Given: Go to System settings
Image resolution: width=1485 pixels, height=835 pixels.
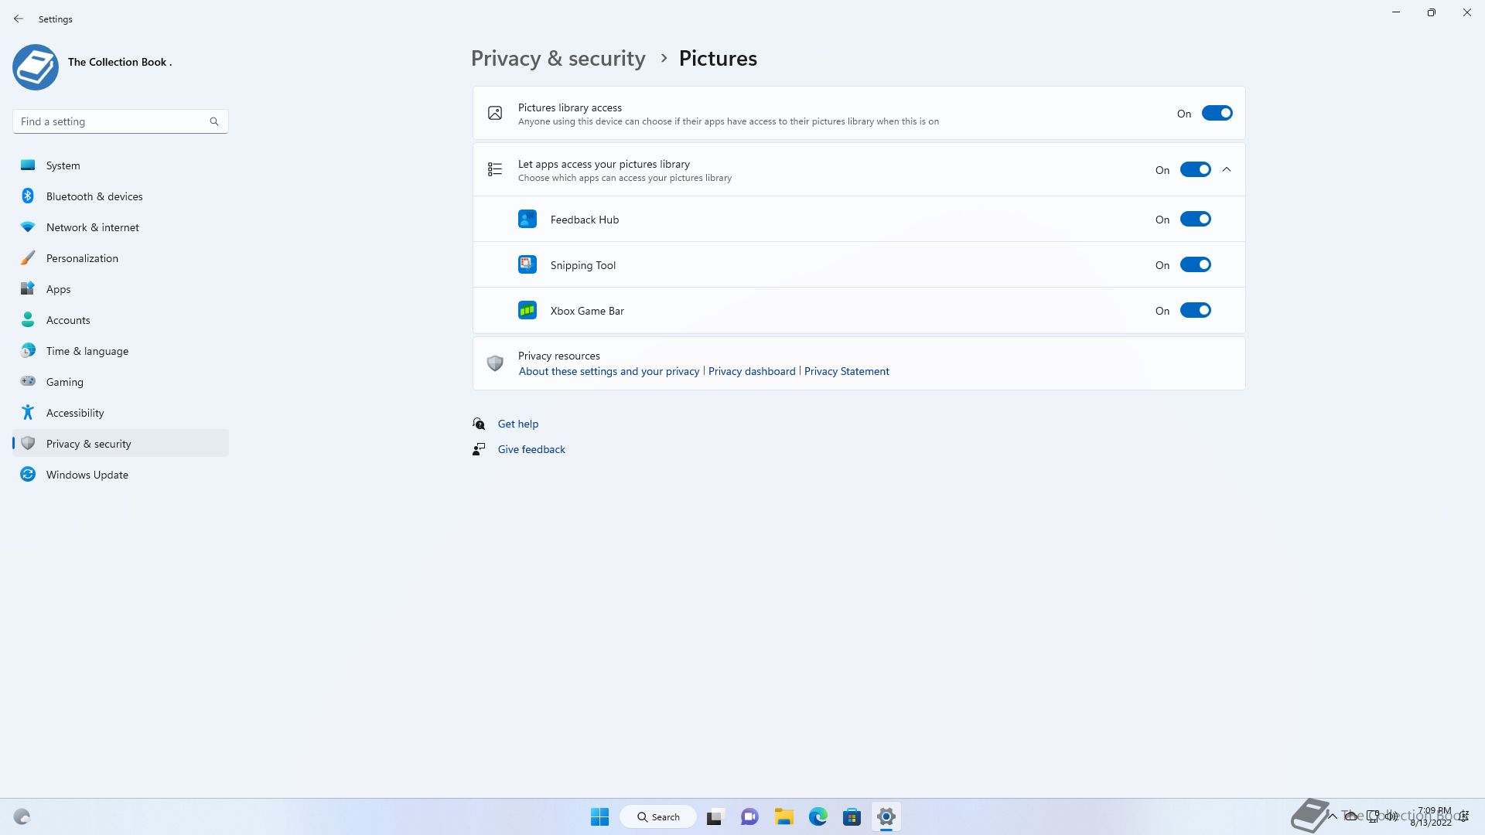Looking at the screenshot, I should (121, 165).
